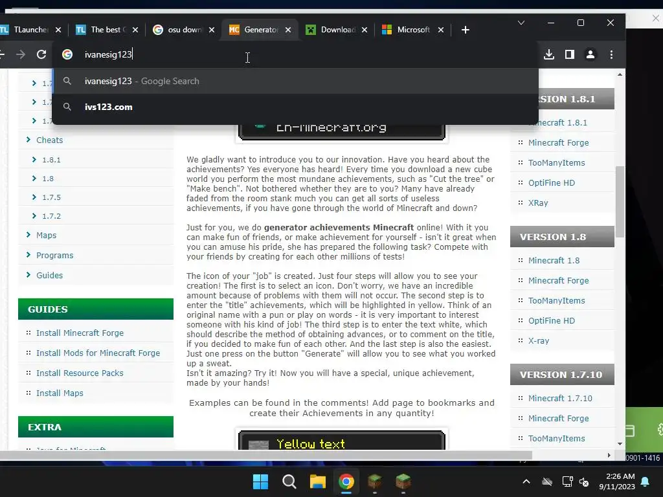Open Minecraft Forge under Version 1.8.1
The height and width of the screenshot is (497, 663).
559,143
